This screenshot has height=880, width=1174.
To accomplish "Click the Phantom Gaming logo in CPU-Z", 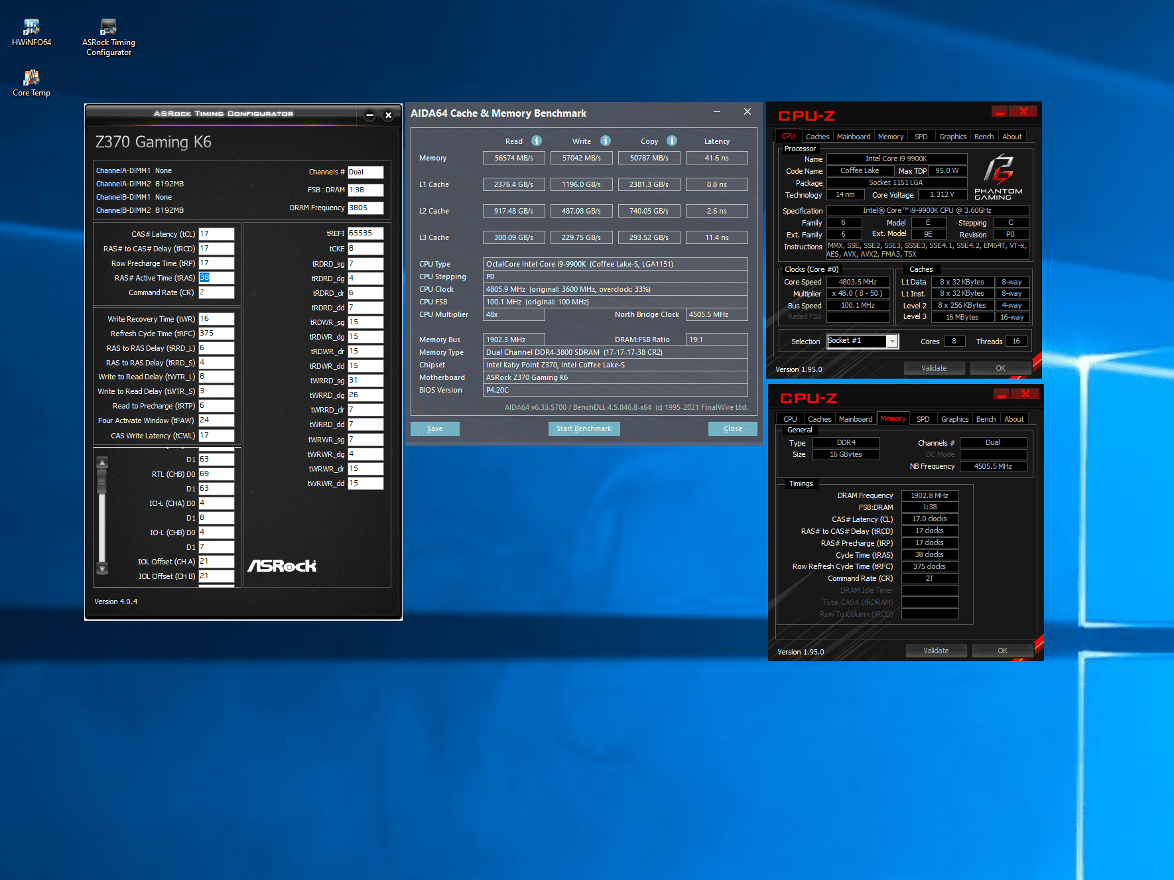I will pyautogui.click(x=998, y=176).
